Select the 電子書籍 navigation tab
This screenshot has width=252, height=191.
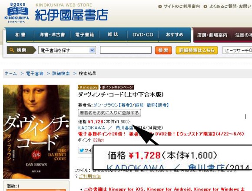coord(85,35)
